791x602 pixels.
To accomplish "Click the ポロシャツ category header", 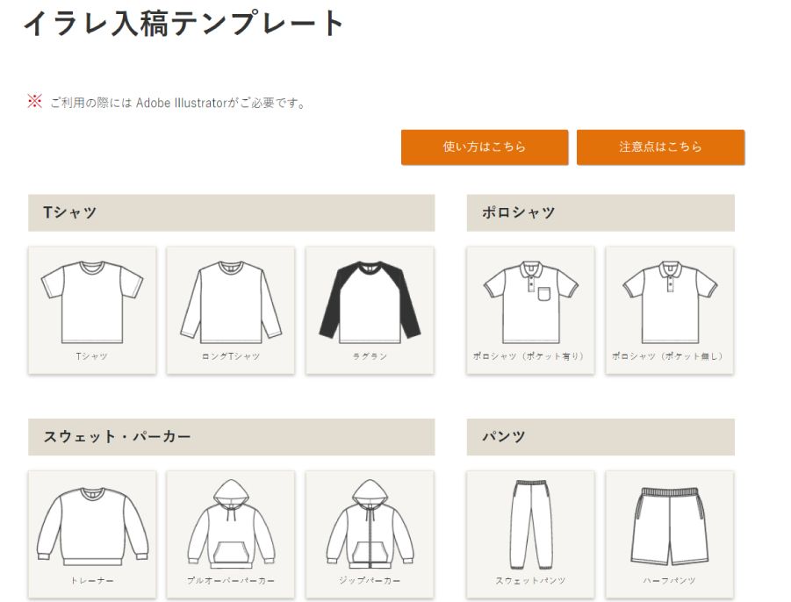I will pyautogui.click(x=600, y=212).
